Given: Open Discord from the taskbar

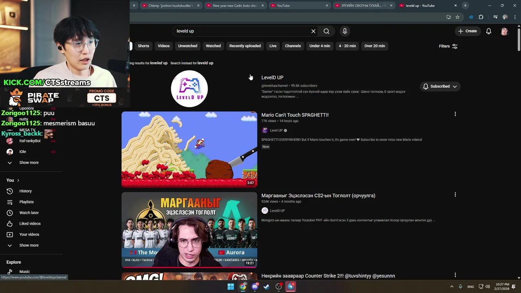Looking at the screenshot, I should pyautogui.click(x=255, y=286).
